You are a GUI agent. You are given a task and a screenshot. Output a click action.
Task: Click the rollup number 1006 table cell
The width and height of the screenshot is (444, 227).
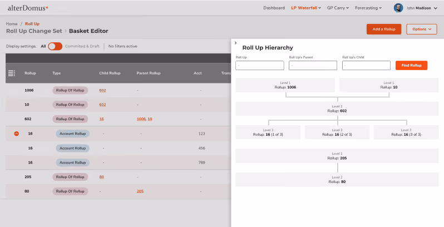point(29,90)
